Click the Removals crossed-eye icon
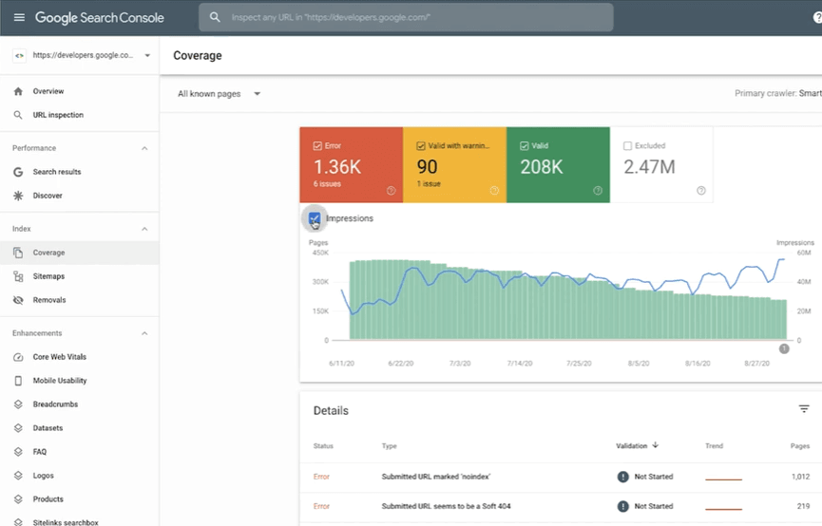Screen dimensions: 822x526 click(x=18, y=300)
